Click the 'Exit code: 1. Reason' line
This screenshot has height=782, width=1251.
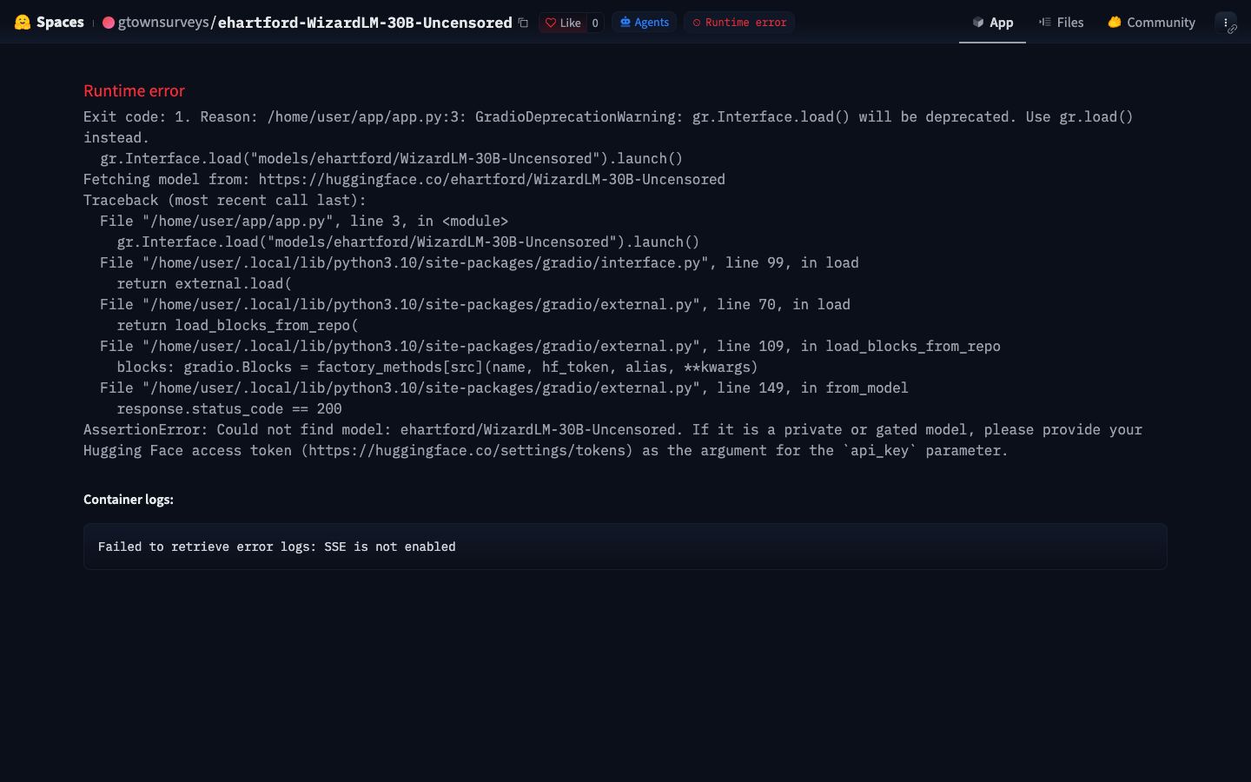[608, 127]
